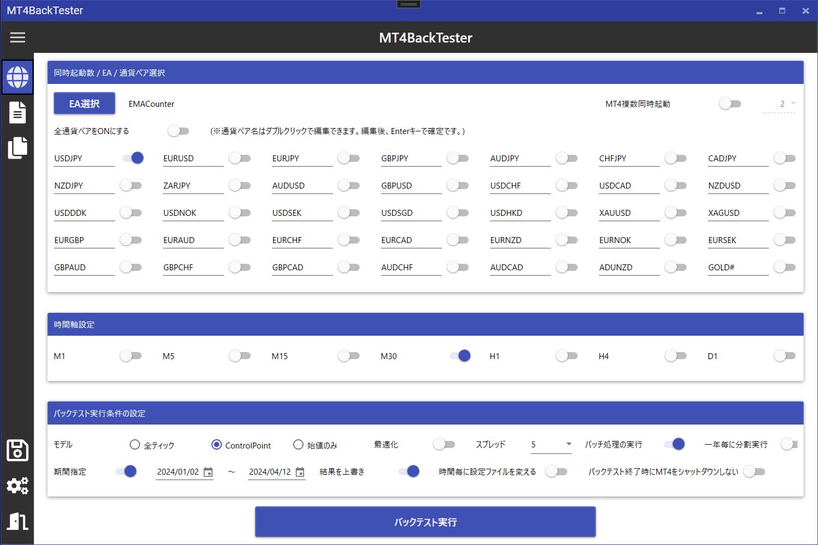Image resolution: width=818 pixels, height=545 pixels.
Task: Open the スプレッド spread dropdown
Action: click(x=551, y=445)
